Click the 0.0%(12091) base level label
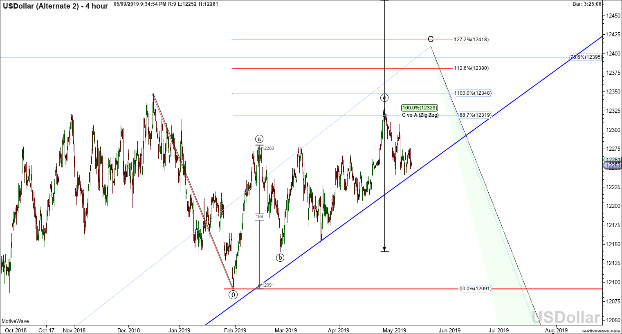This screenshot has width=622, height=334. coord(476,289)
